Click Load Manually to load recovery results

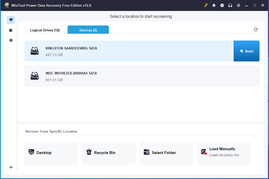[x=224, y=153]
